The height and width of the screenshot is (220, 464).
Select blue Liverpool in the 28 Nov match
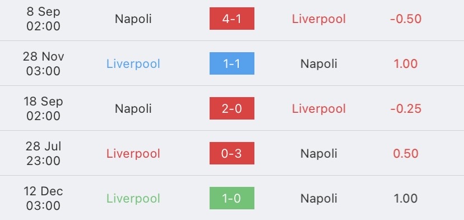[x=133, y=64]
